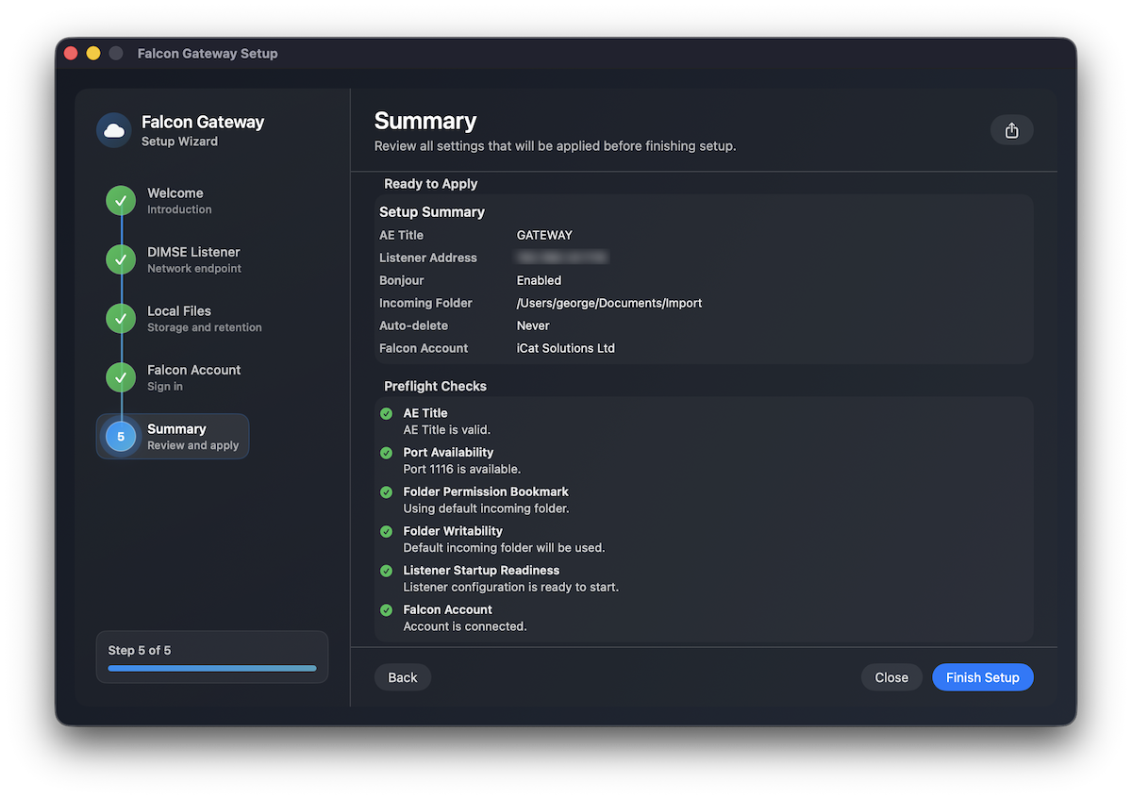Click the Listener Startup Readiness check icon
Viewport: 1132px width, 799px height.
[x=386, y=571]
